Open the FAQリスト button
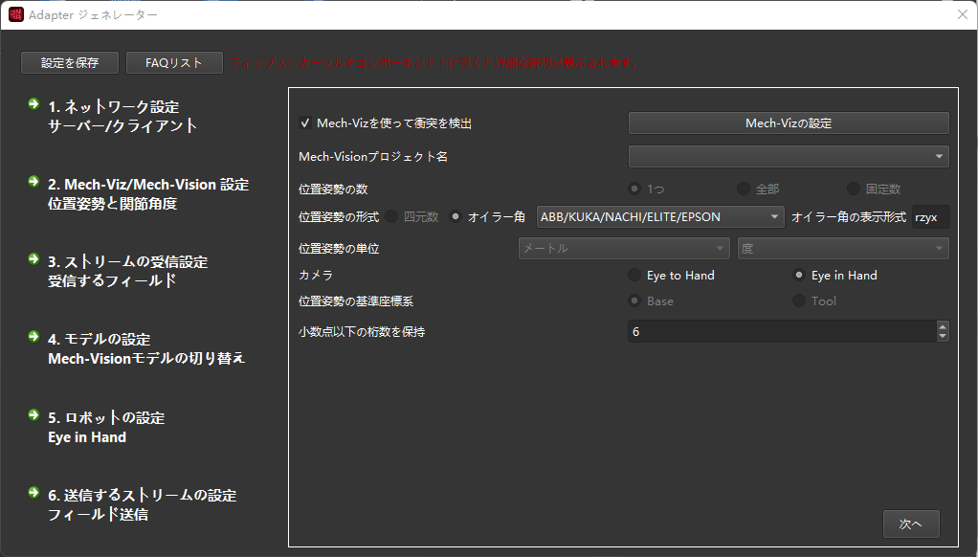Screen dimensions: 978x557 (x=174, y=62)
